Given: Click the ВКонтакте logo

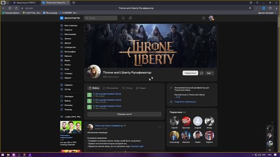Looking at the screenshot, I should click(70, 18).
